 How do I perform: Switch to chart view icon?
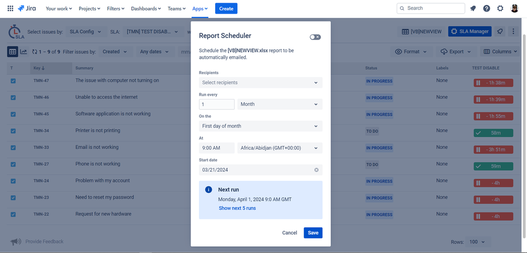(24, 52)
